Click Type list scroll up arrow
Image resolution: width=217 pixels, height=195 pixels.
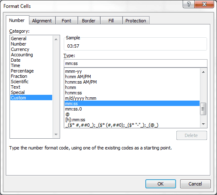click(203, 72)
